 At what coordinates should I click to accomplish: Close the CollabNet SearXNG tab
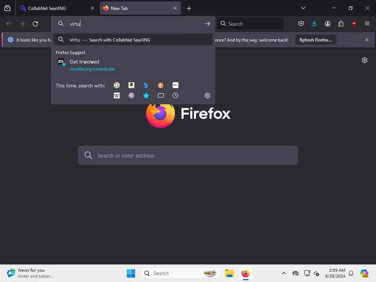click(x=92, y=8)
